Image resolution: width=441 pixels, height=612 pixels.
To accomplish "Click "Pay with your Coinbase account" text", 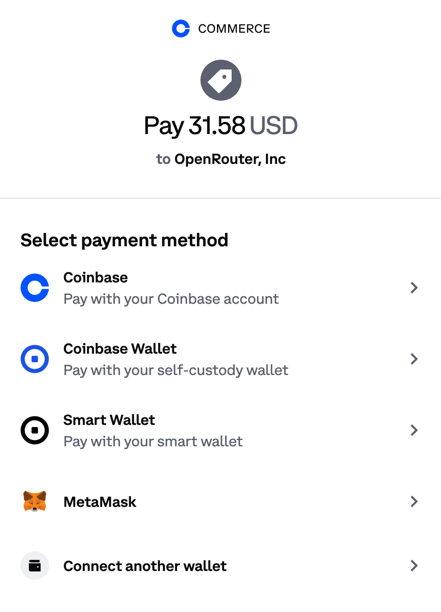I will tap(171, 299).
